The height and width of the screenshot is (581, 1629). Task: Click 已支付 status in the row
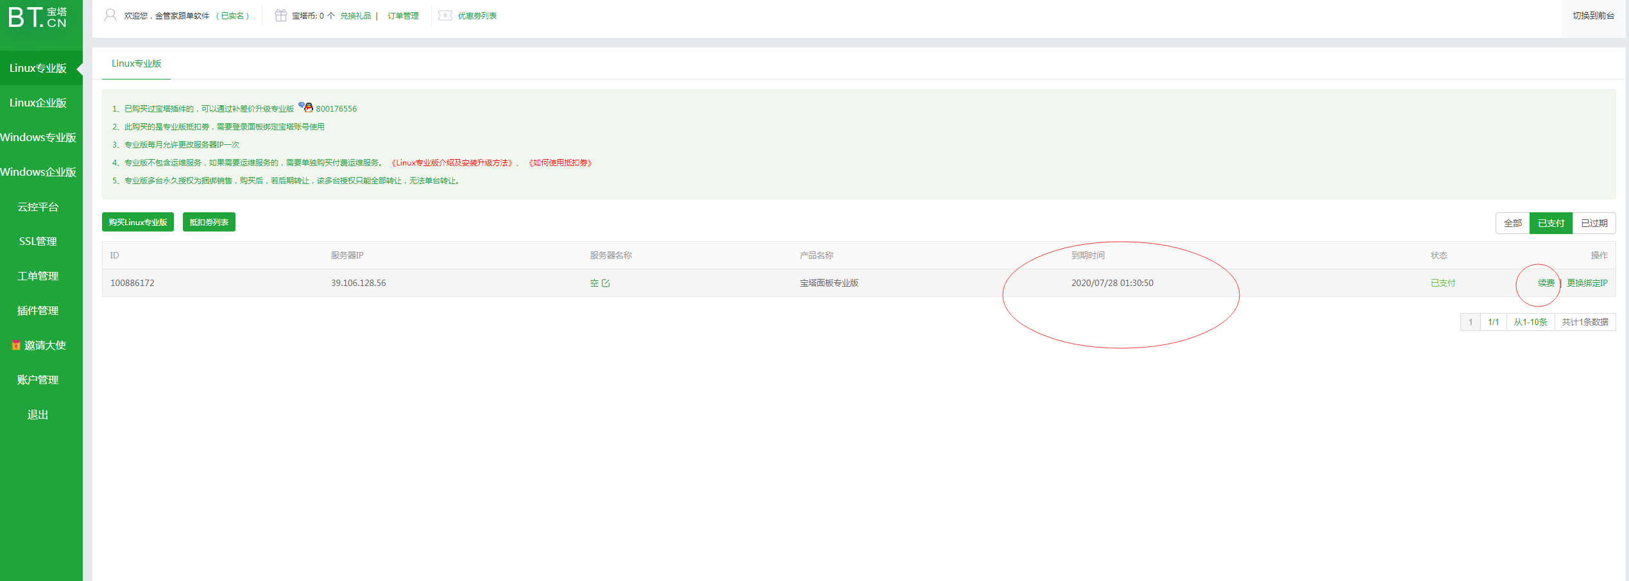[x=1443, y=283]
